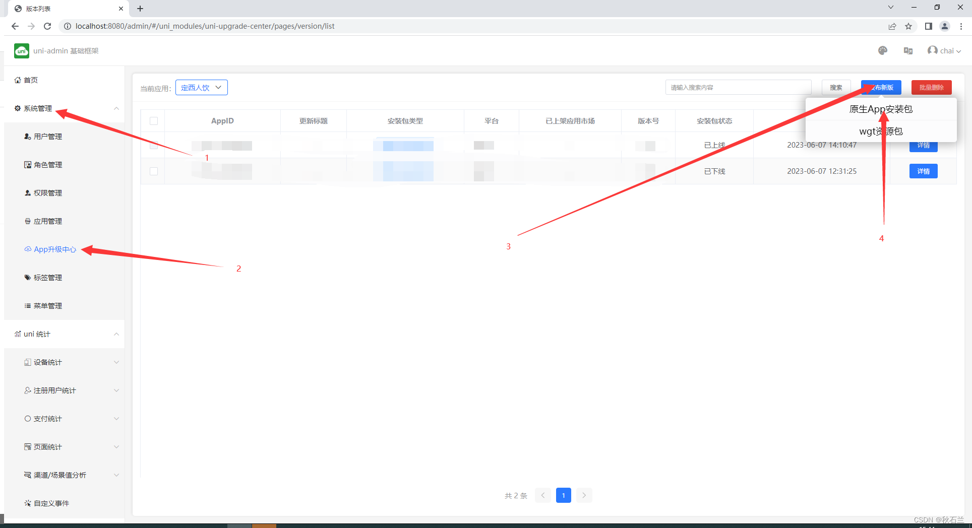
Task: Click the next page arrow in pagination
Action: coord(584,495)
